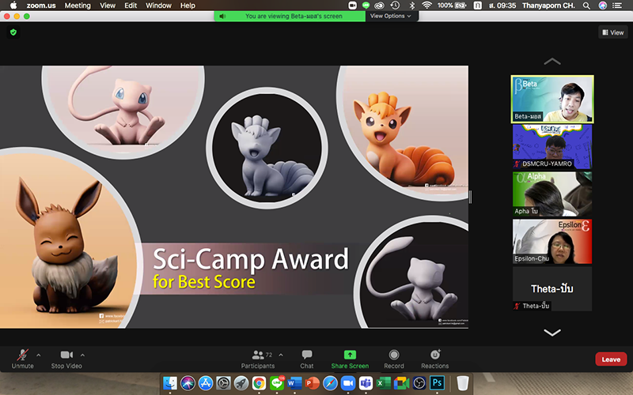Click the Wi-Fi menu bar icon
This screenshot has width=633, height=395.
pos(426,6)
